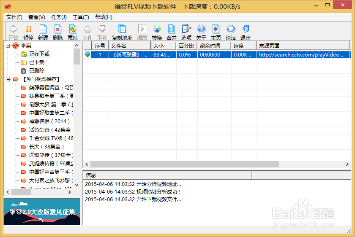Viewport: 355px width, 237px height.
Task: Click download list horizontal scroll-left arrow
Action: [87, 164]
